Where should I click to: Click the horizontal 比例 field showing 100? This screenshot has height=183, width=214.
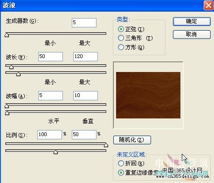tap(49, 135)
